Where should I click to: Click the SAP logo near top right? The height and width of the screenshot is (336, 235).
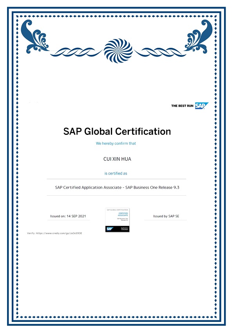[x=202, y=105]
